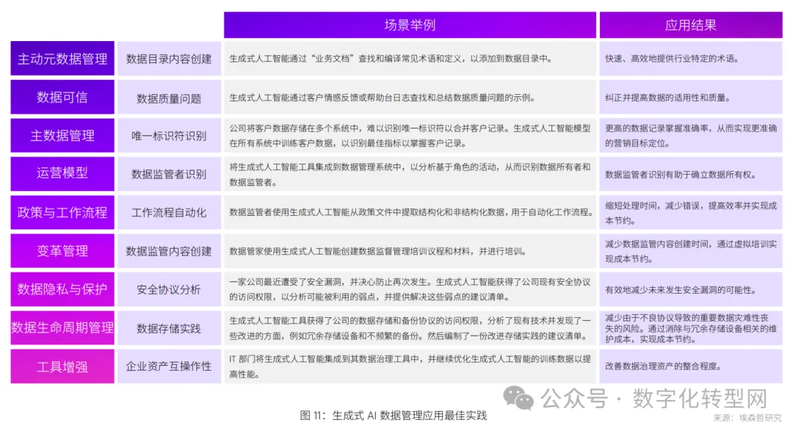Click the 企业资产互操作性 sub-item cell
This screenshot has height=431, width=793.
click(169, 366)
